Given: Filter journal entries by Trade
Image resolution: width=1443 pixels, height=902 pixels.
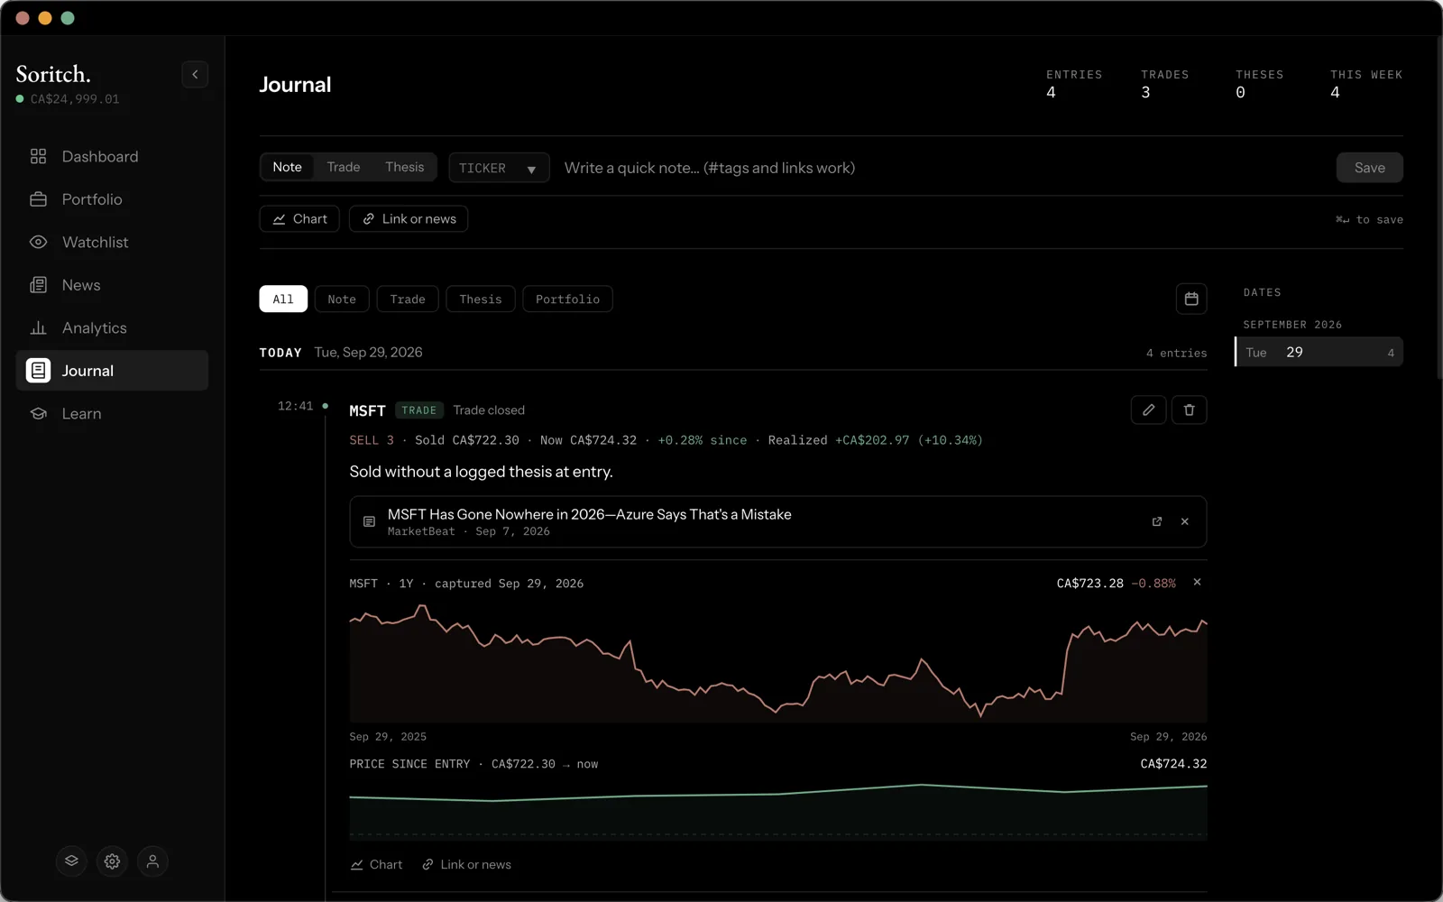Looking at the screenshot, I should [408, 299].
